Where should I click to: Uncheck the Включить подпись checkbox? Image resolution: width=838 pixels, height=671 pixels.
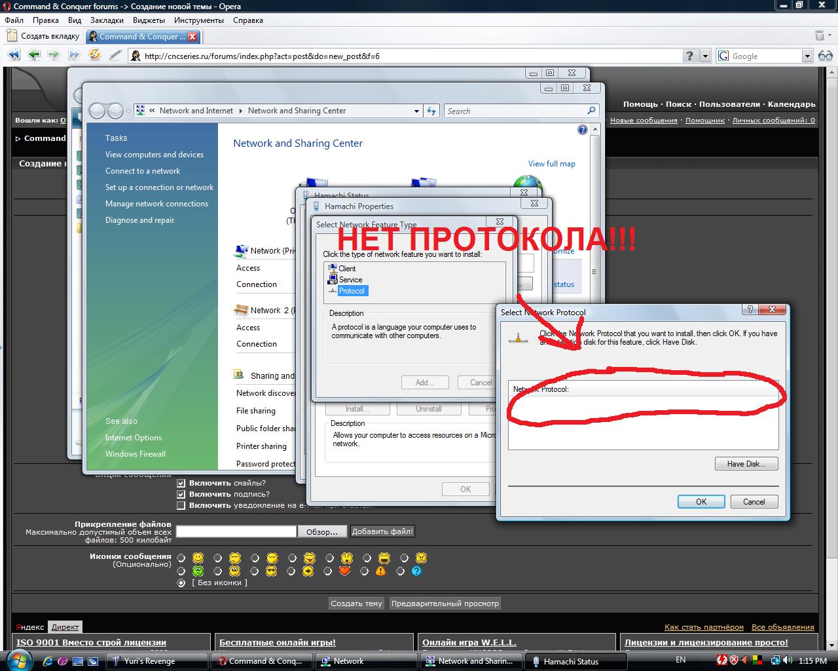tap(181, 494)
